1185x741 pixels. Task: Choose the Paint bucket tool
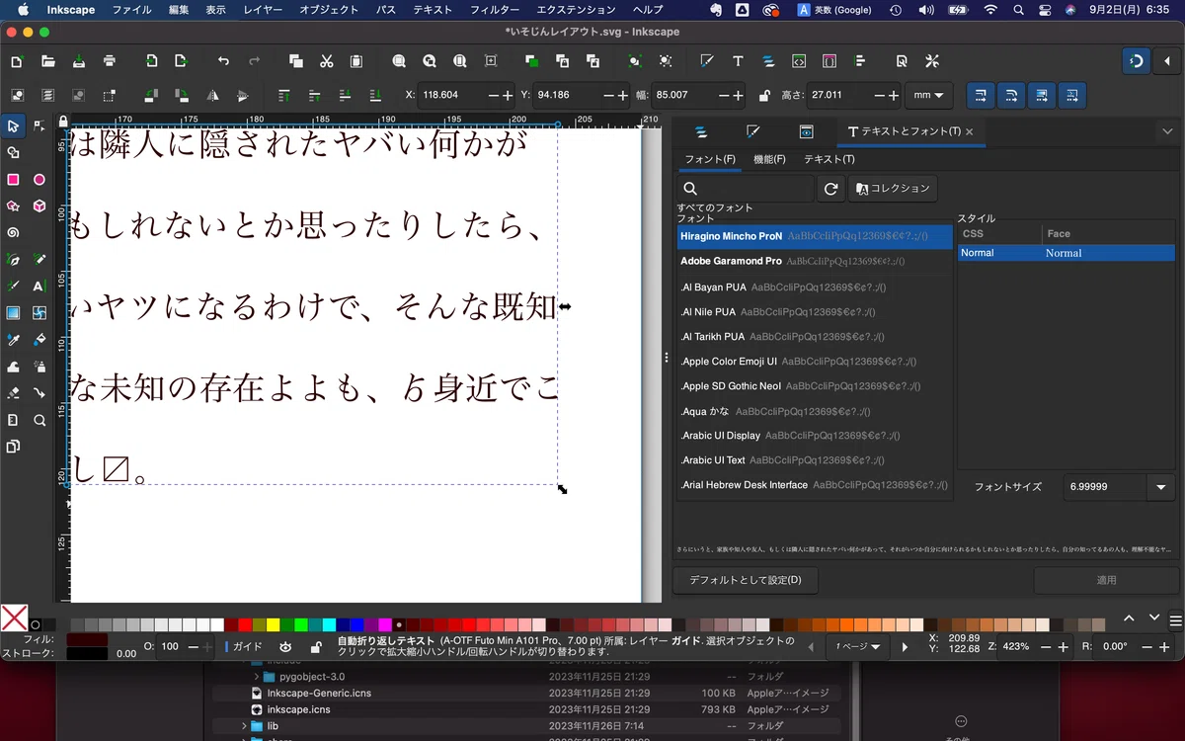click(x=39, y=340)
